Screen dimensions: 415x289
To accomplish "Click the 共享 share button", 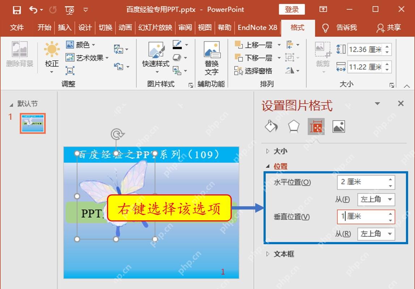I will tap(389, 27).
